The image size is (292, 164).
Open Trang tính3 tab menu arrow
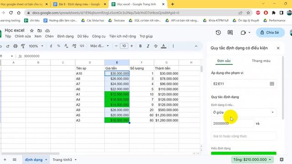pyautogui.click(x=76, y=160)
